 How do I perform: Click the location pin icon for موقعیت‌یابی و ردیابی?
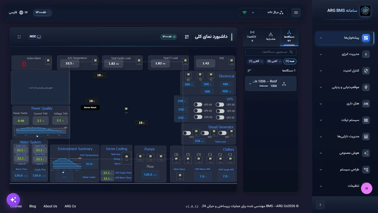366,87
